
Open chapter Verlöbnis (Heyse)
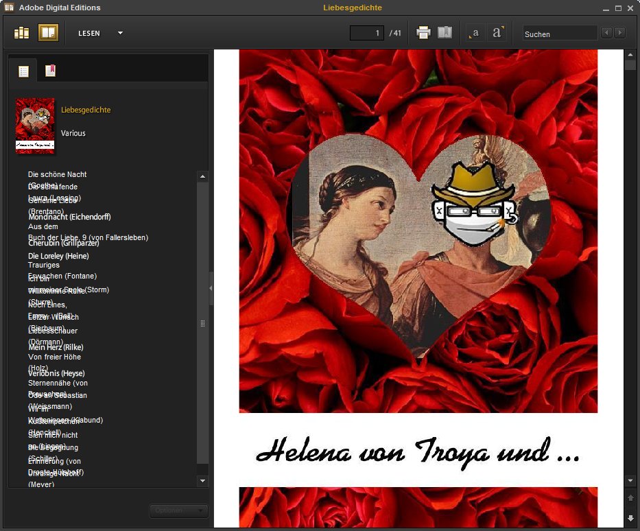point(56,373)
